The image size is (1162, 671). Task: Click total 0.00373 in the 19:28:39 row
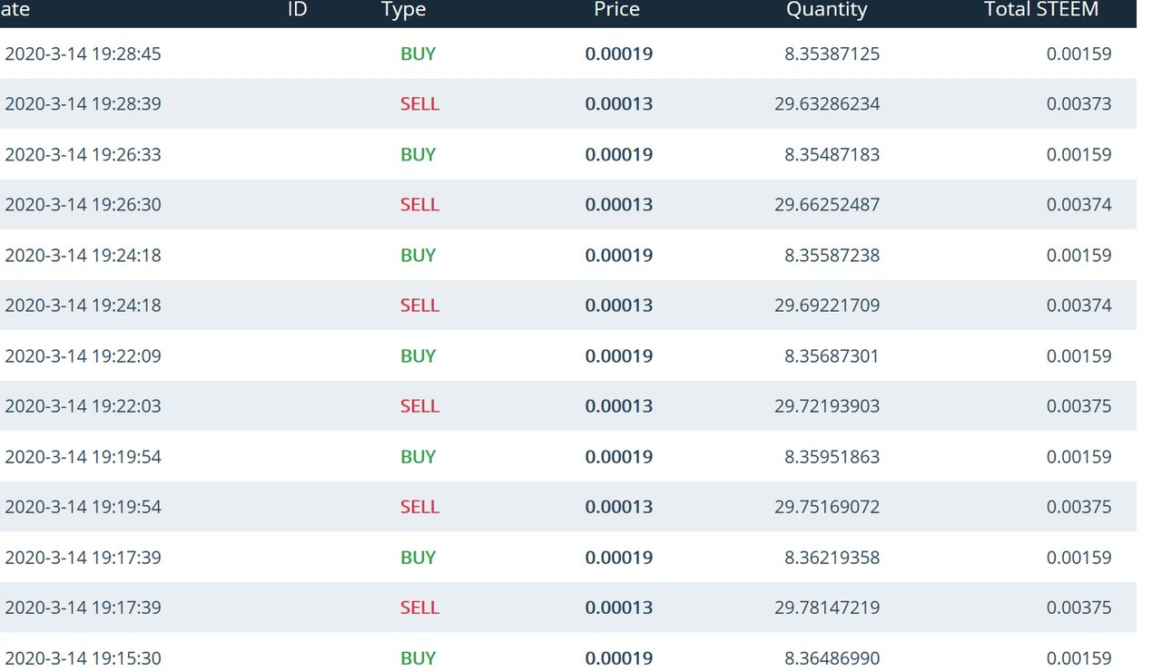point(1078,104)
